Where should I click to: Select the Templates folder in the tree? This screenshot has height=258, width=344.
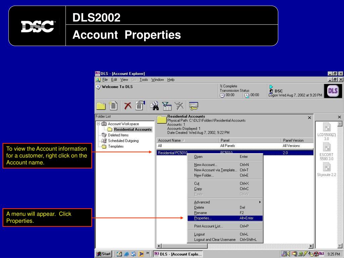[116, 146]
